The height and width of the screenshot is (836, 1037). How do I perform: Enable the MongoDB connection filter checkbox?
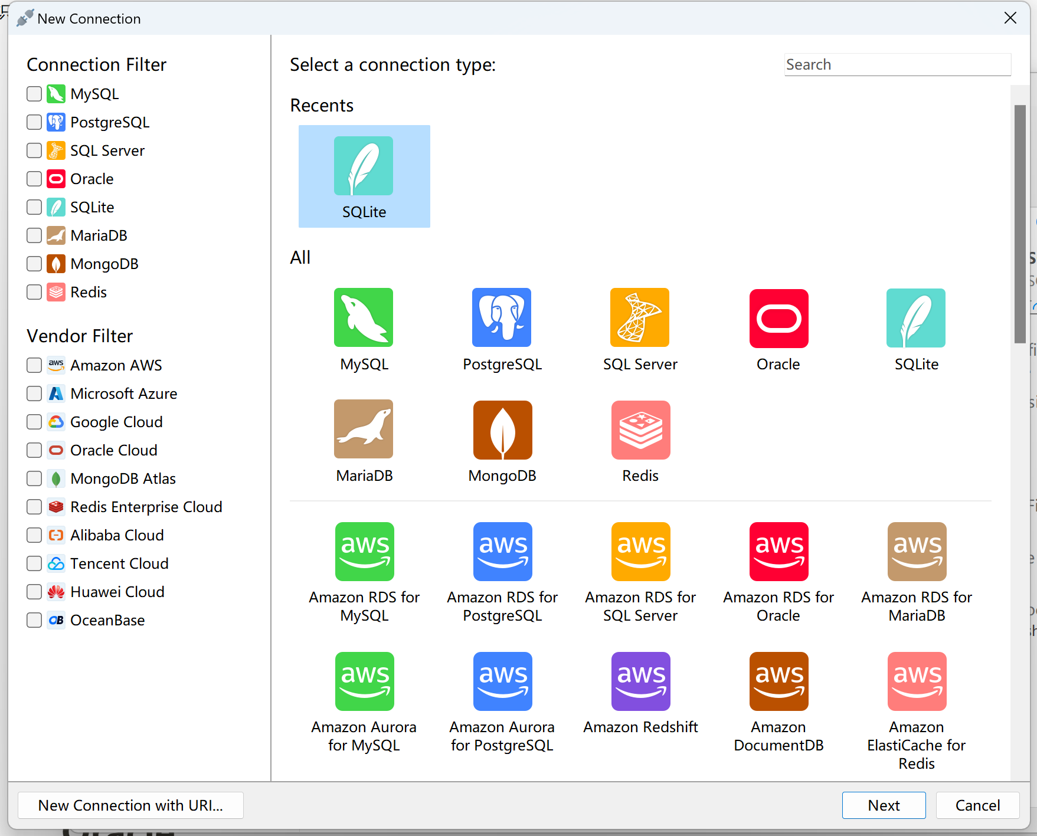pos(34,264)
